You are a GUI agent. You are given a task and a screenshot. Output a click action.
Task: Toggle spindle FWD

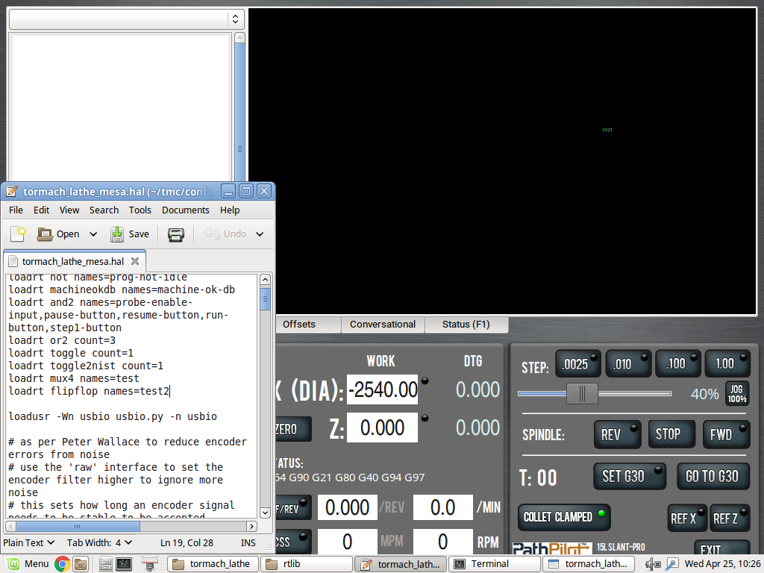(x=726, y=434)
